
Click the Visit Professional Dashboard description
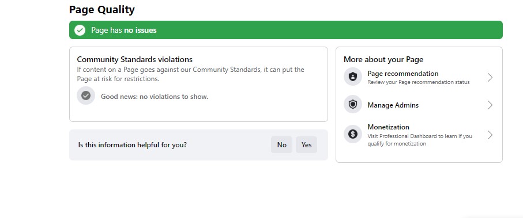pyautogui.click(x=420, y=140)
